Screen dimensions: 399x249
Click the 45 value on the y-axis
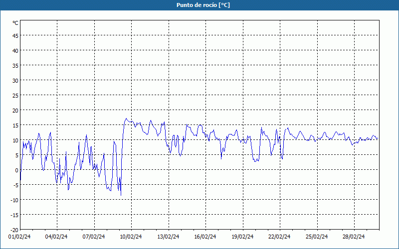(x=15, y=36)
